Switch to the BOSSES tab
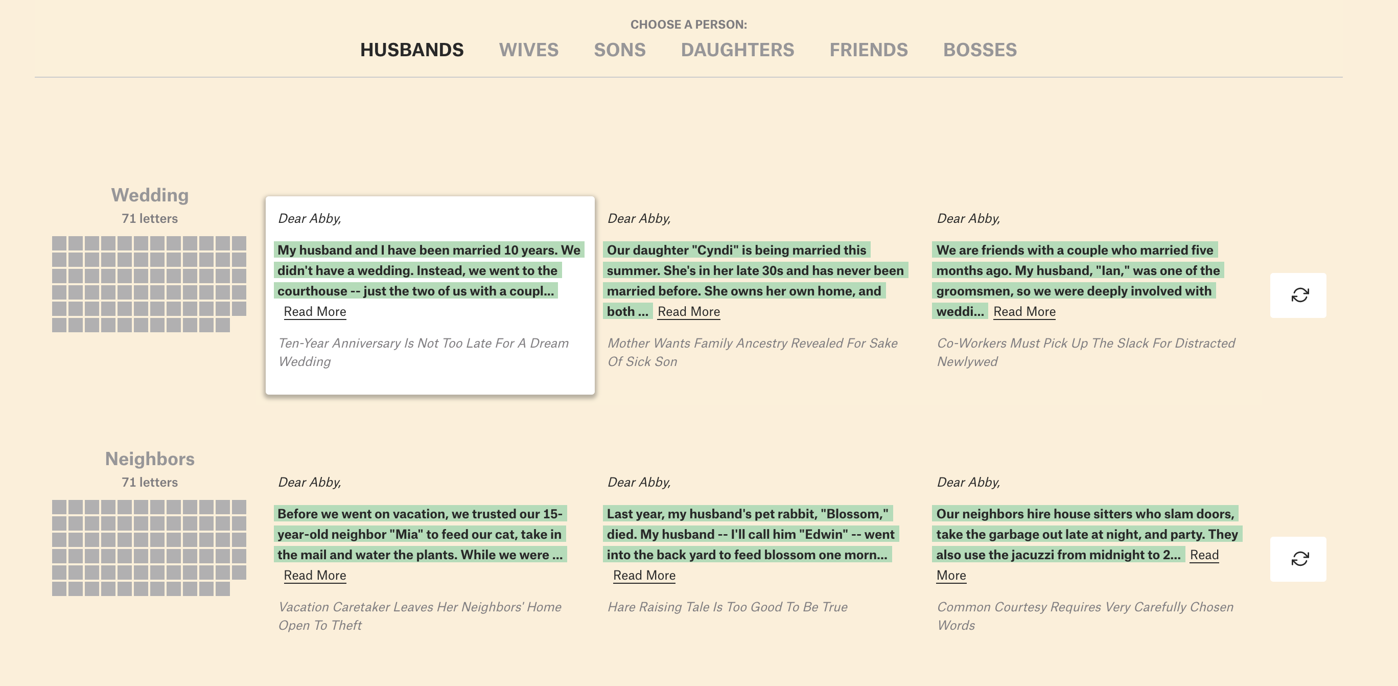This screenshot has width=1398, height=686. click(x=980, y=50)
